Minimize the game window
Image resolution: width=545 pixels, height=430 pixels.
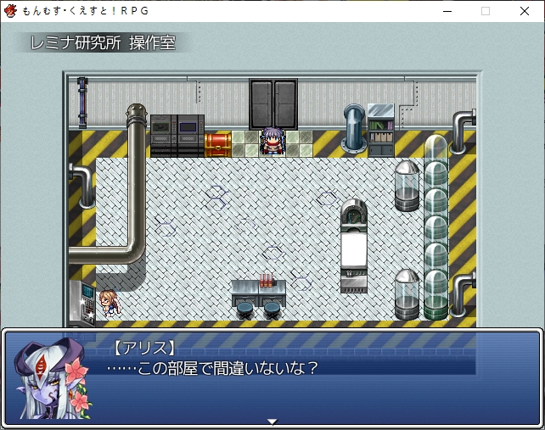(447, 11)
